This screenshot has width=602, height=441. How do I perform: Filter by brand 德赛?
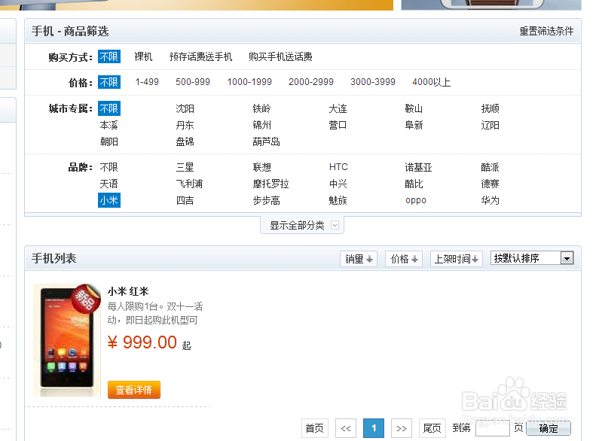(490, 184)
